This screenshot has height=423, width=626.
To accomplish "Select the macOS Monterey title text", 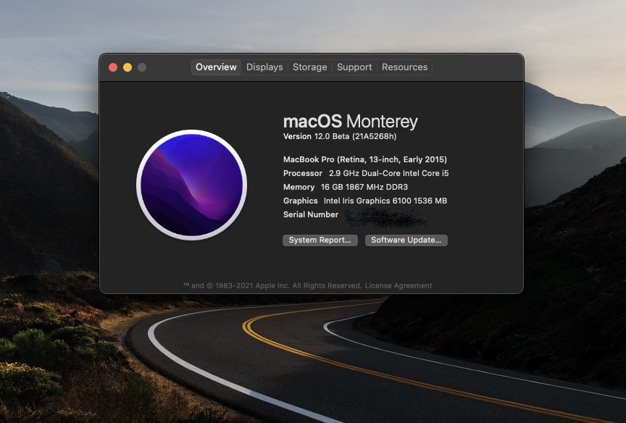I will pos(351,121).
